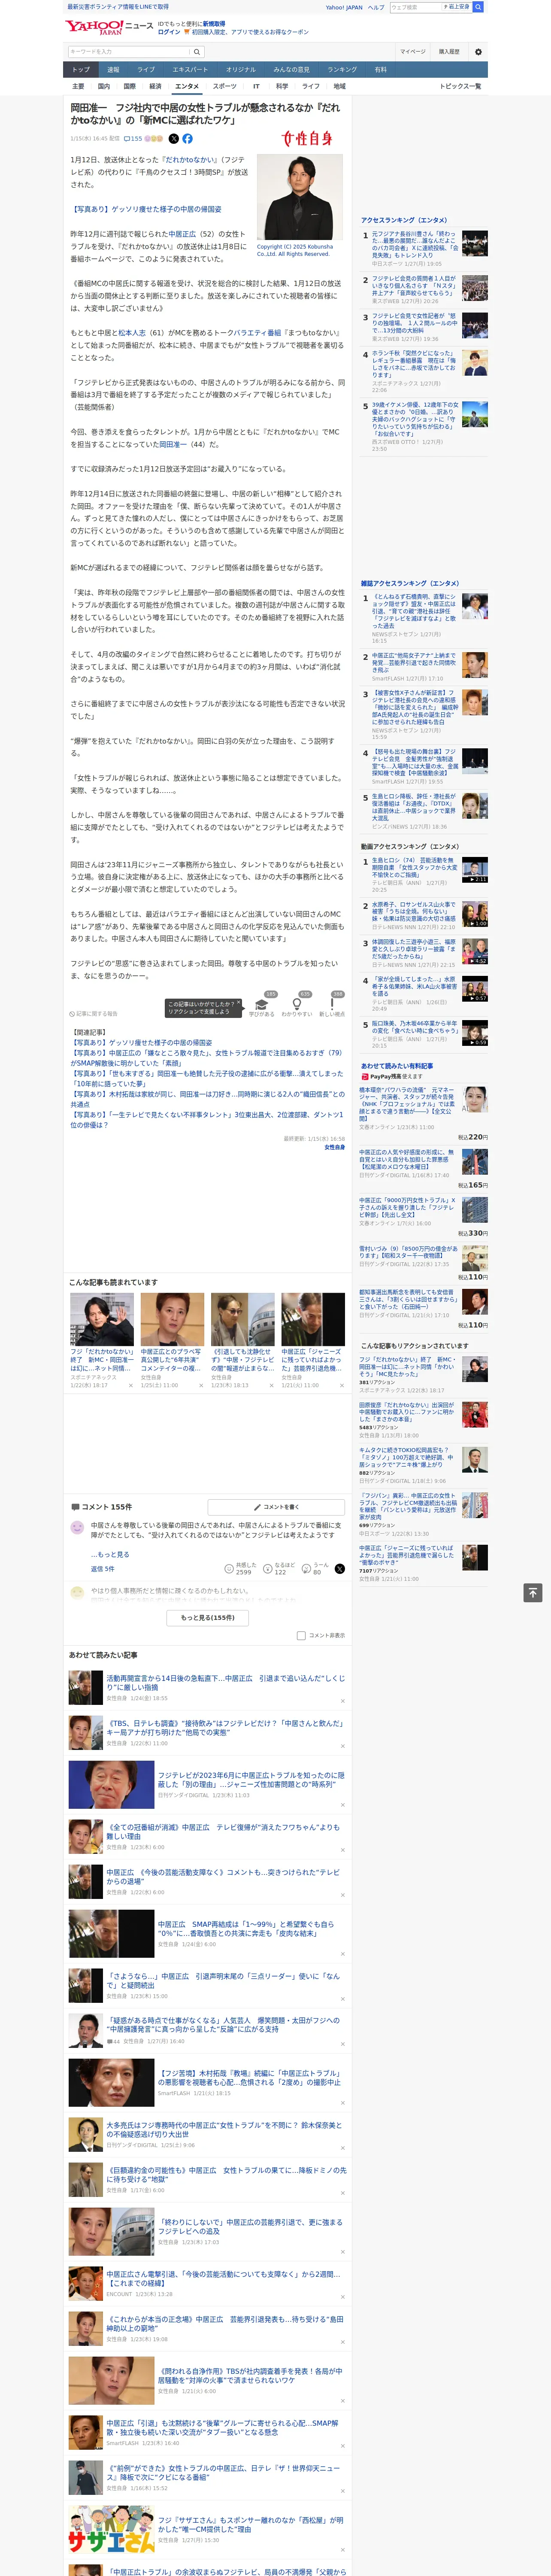The width and height of the screenshot is (551, 2576).
Task: Open the article's main photo of man in suit
Action: (300, 198)
